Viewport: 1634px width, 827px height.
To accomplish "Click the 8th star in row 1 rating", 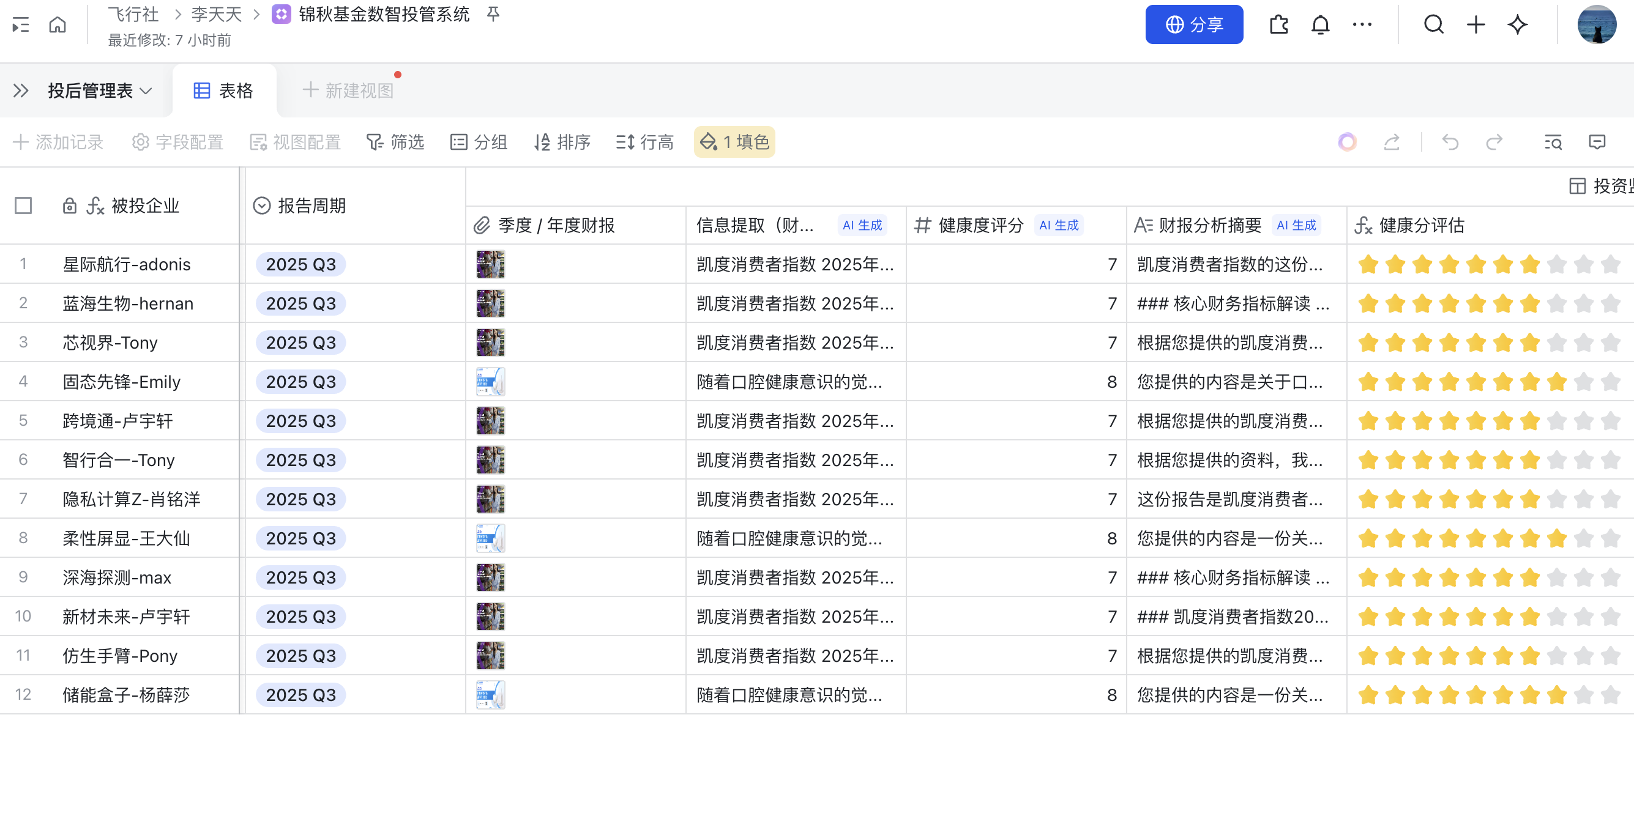I will tap(1558, 264).
